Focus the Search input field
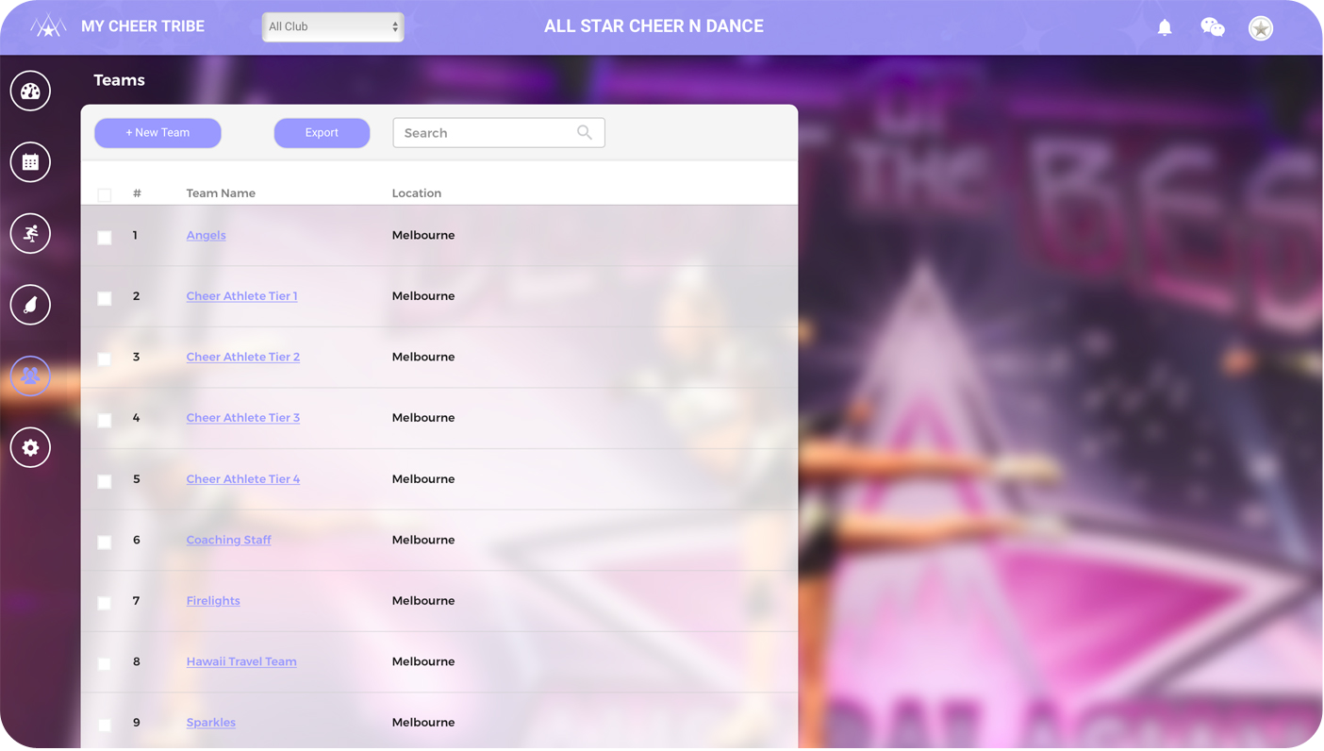1324x751 pixels. pos(499,133)
